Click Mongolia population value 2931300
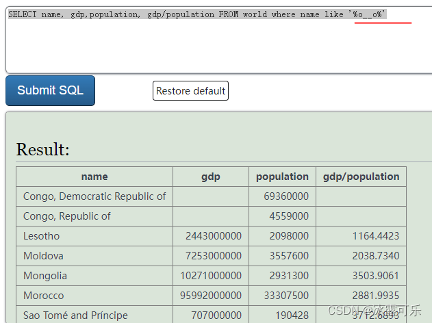Viewport: 432px width, 323px height. click(x=289, y=276)
